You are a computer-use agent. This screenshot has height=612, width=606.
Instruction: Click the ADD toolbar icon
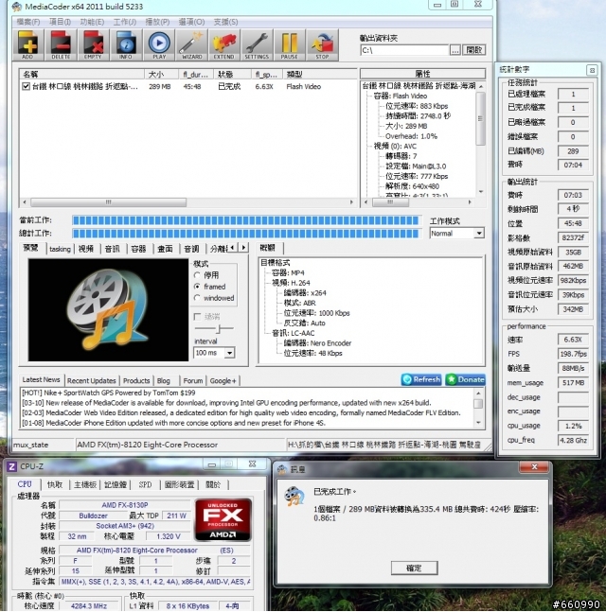(27, 44)
